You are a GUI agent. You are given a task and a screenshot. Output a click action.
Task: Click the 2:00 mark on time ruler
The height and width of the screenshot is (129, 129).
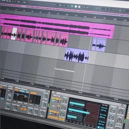48,87
